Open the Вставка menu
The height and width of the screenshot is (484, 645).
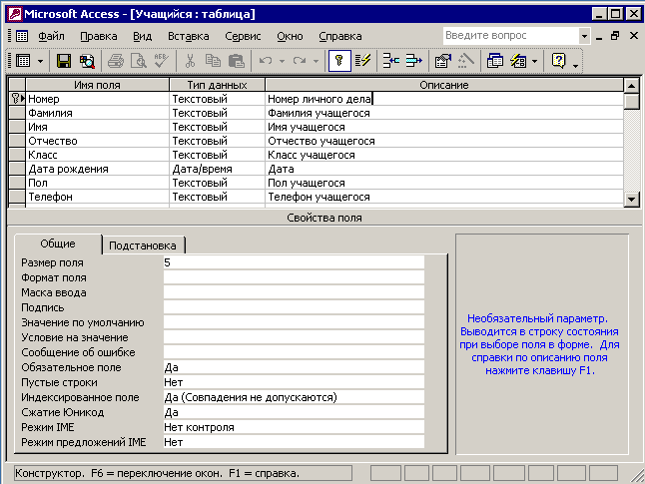189,36
